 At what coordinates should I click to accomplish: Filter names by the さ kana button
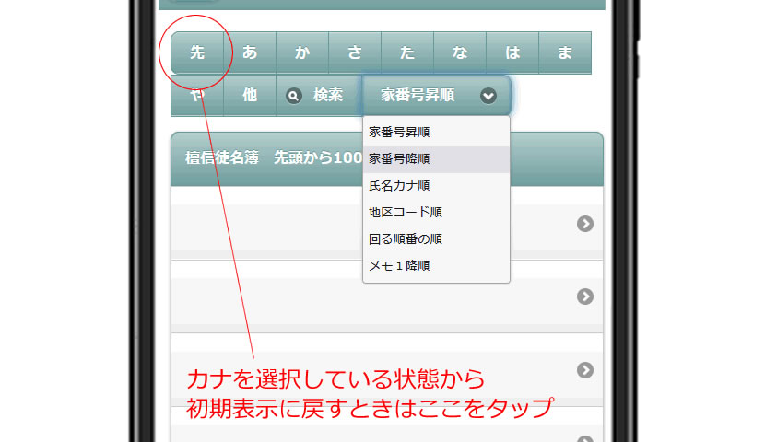355,52
